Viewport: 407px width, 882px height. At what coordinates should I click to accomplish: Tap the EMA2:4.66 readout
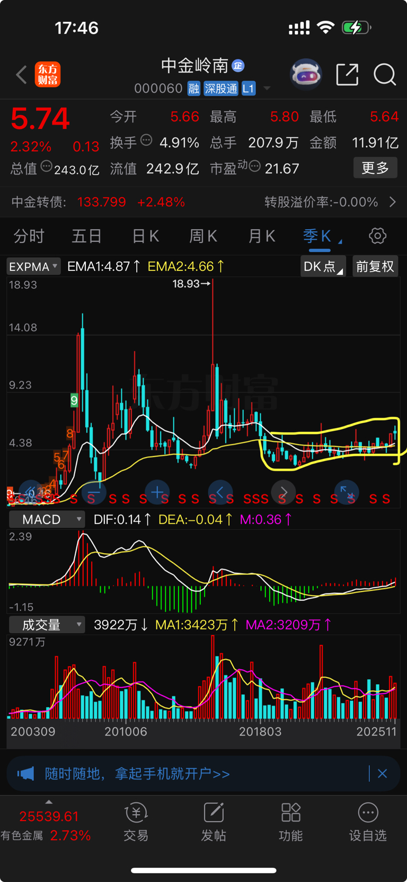pos(186,266)
